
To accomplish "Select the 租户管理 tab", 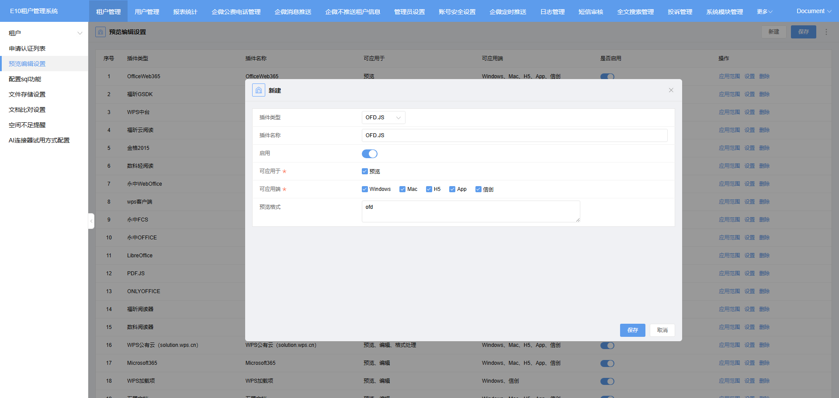I will click(x=108, y=12).
